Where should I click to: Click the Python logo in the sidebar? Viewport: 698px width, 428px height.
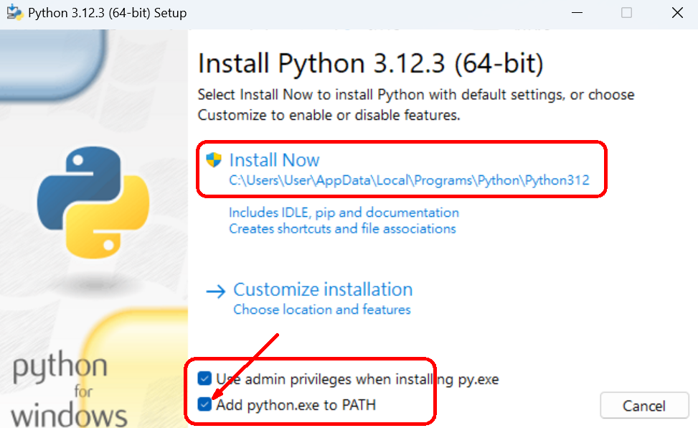tap(93, 203)
